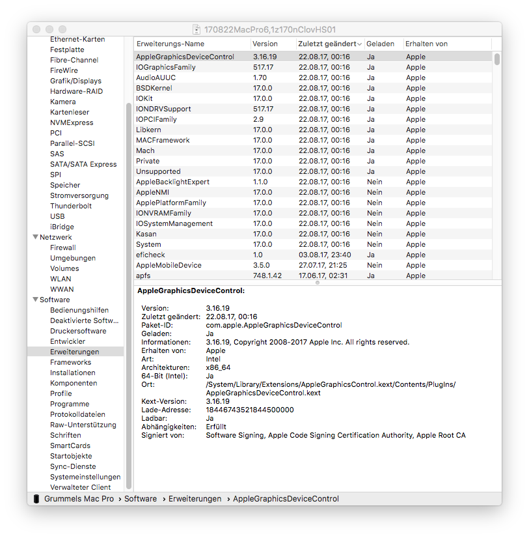Open Fibre-Channel category
The image size is (529, 538).
[74, 60]
